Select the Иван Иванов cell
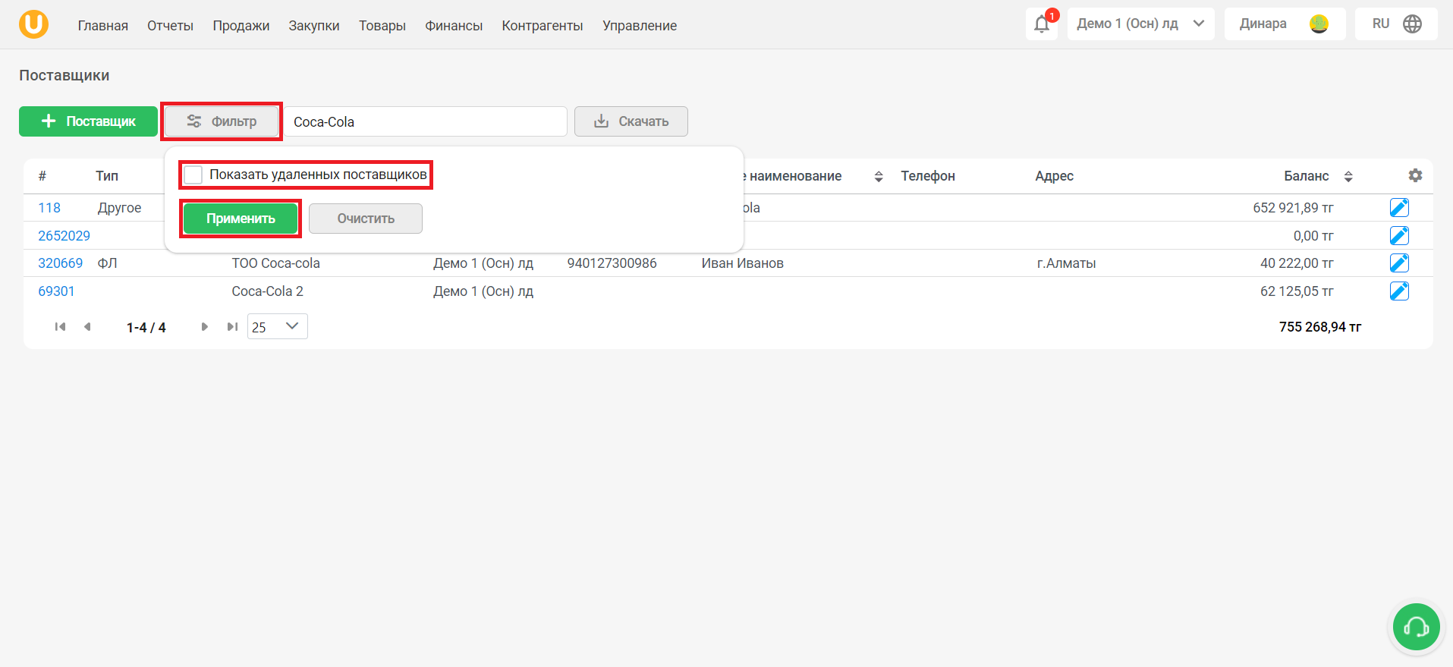Image resolution: width=1453 pixels, height=667 pixels. [743, 263]
